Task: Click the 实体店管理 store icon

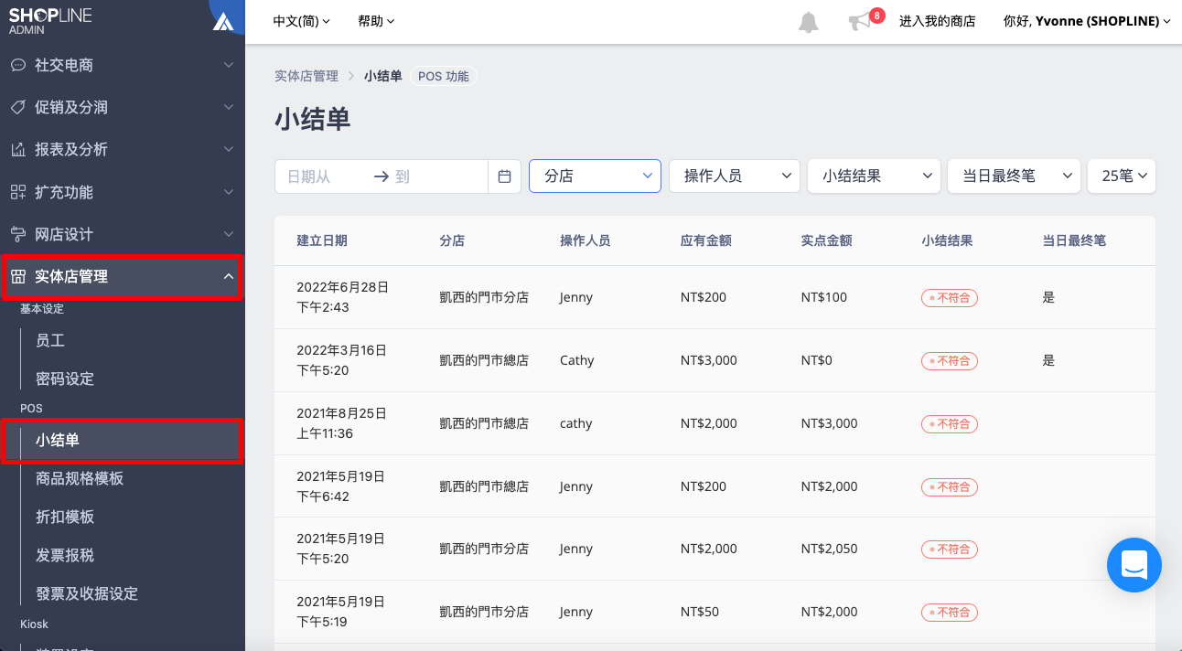Action: tap(17, 276)
